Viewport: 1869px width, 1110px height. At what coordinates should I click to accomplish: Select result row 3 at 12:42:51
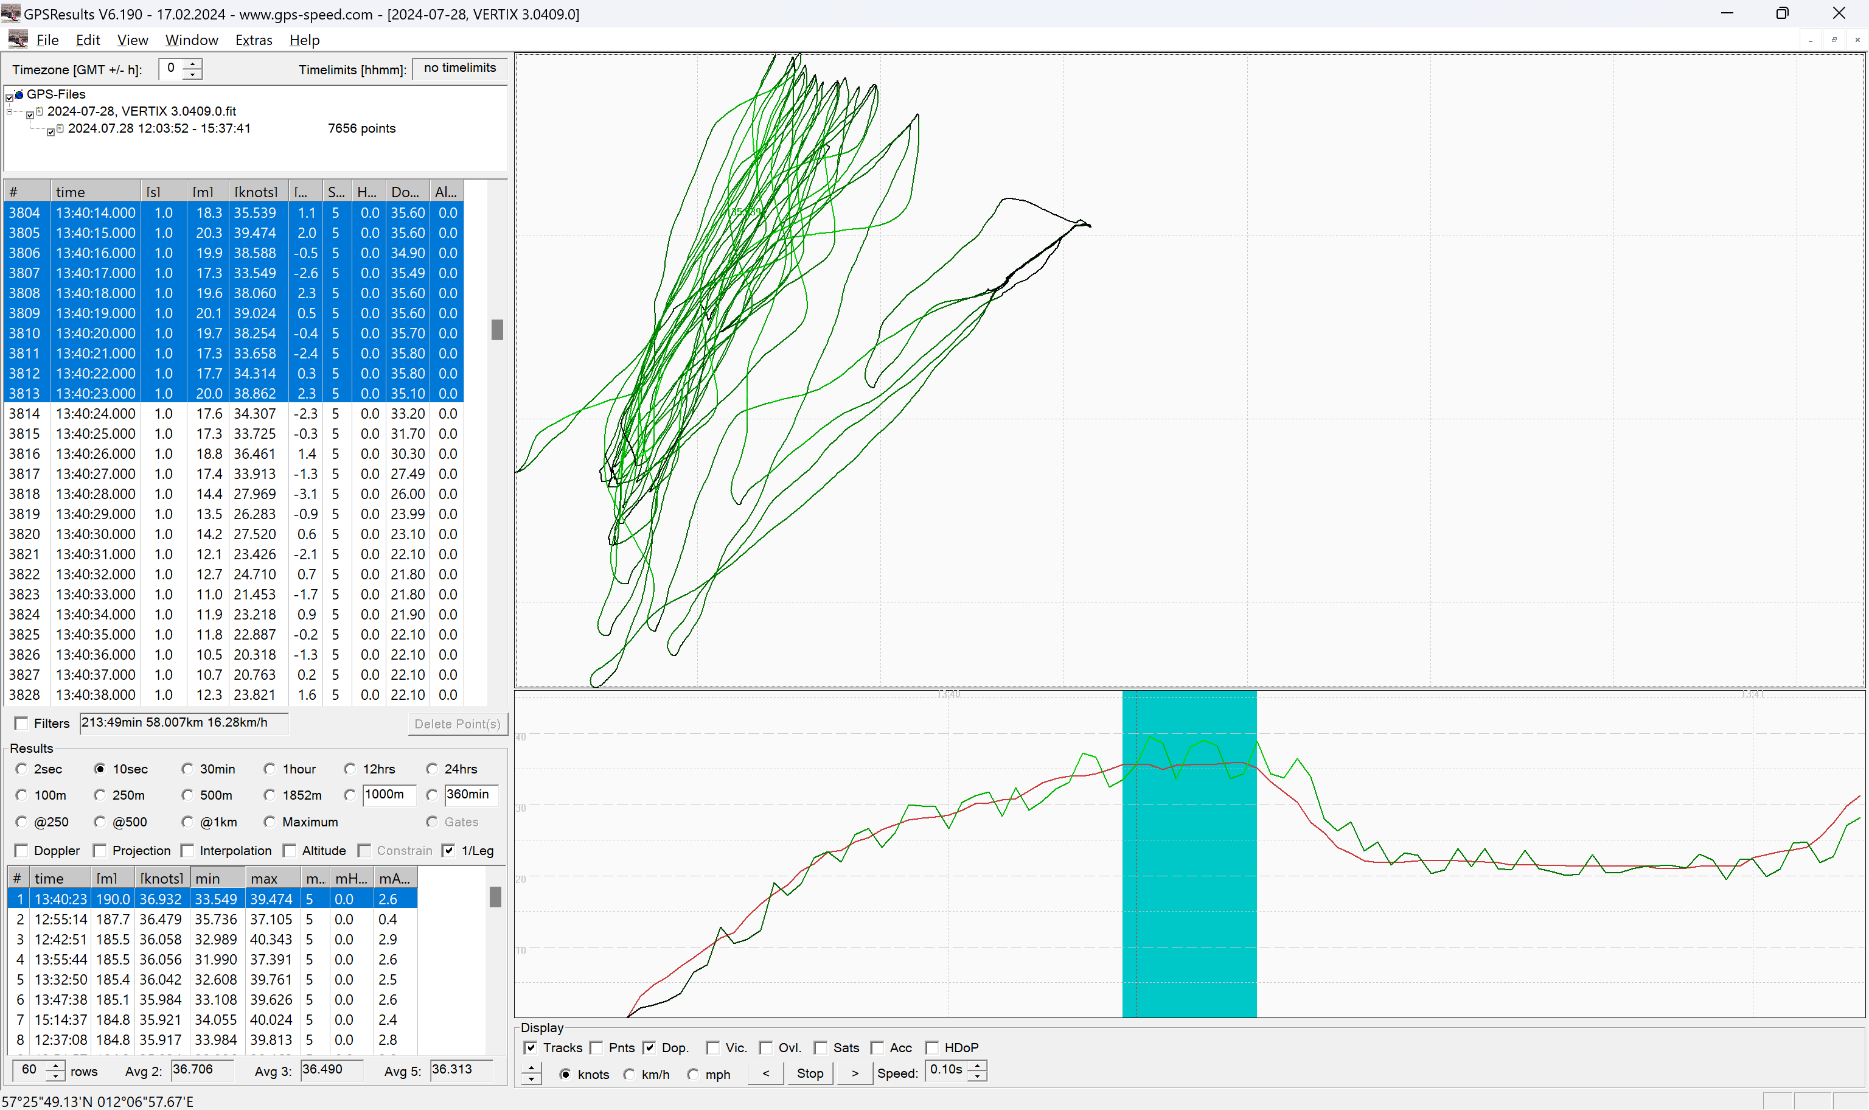212,940
